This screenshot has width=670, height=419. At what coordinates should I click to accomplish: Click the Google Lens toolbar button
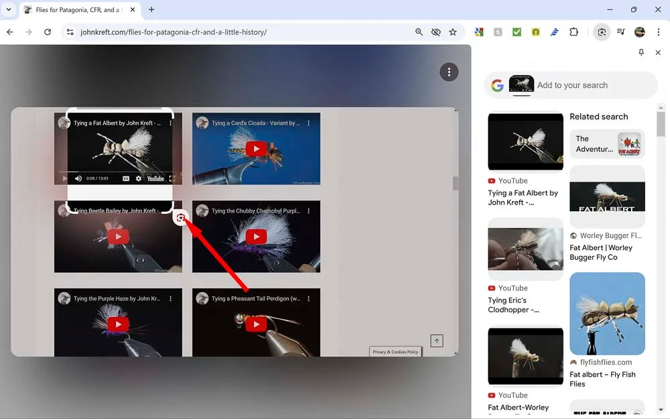[x=602, y=32]
